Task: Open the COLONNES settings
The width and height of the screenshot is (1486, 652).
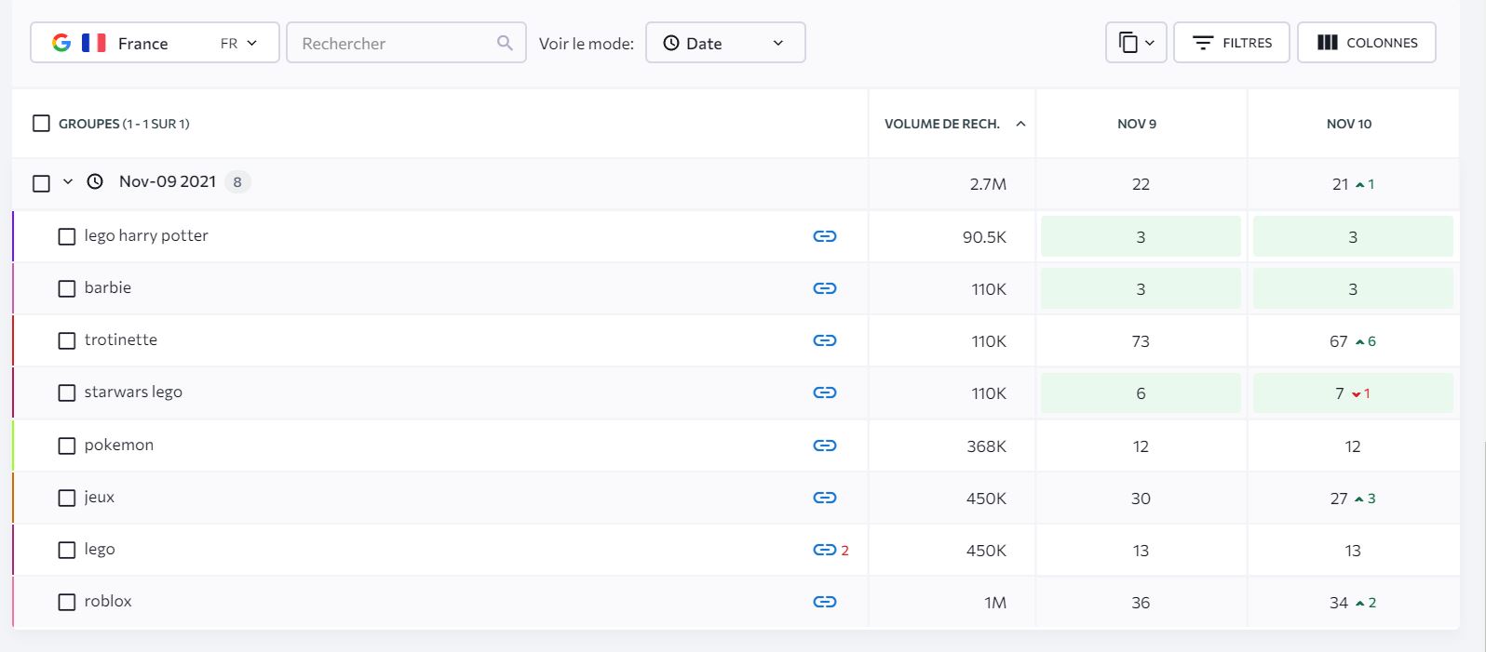Action: click(1367, 43)
